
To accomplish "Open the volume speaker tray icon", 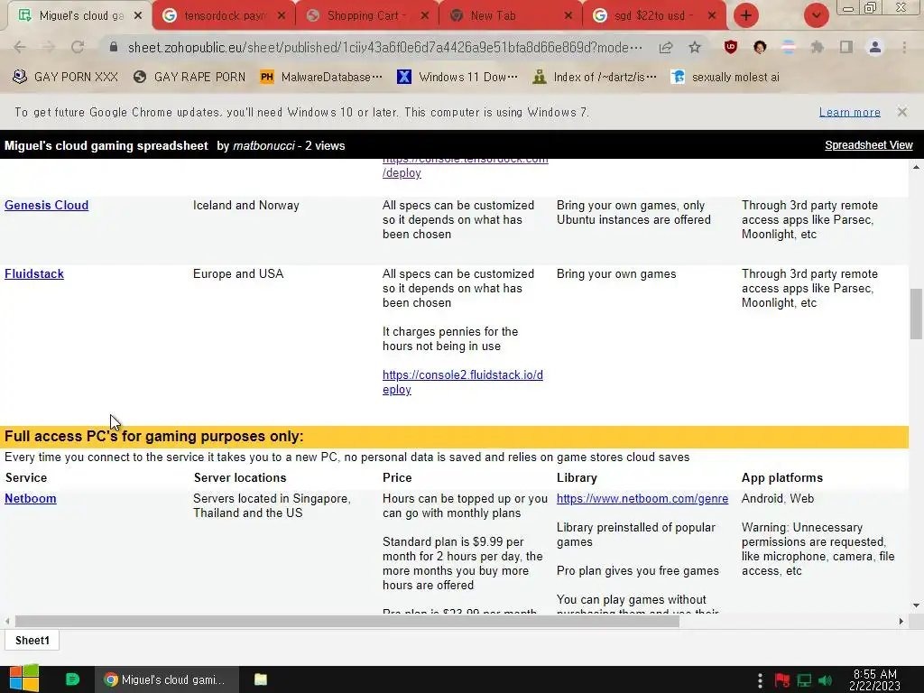I will [x=825, y=680].
